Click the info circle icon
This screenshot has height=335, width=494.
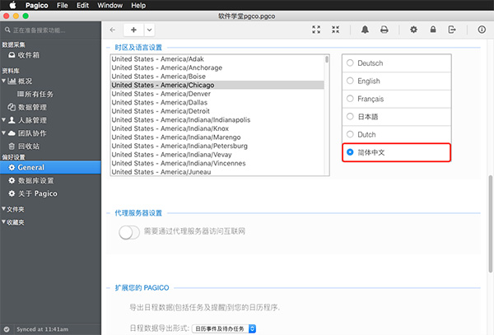pos(482,30)
